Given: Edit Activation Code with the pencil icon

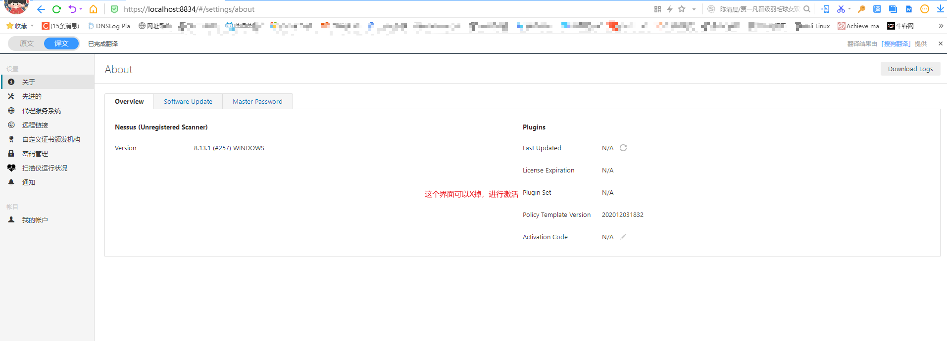Looking at the screenshot, I should click(x=623, y=237).
